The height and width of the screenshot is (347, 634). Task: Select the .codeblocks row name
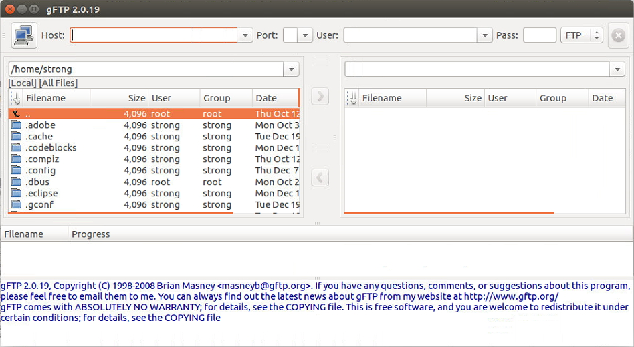tap(51, 147)
